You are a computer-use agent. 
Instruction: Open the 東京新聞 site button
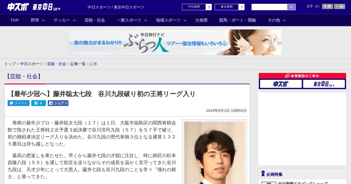(x=227, y=7)
